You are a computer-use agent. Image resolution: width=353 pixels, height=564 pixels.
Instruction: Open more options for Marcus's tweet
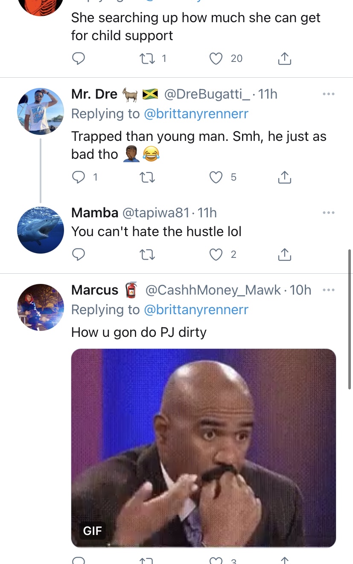tap(328, 290)
